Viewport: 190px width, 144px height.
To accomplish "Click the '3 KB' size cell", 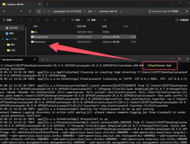I will pyautogui.click(x=133, y=42).
